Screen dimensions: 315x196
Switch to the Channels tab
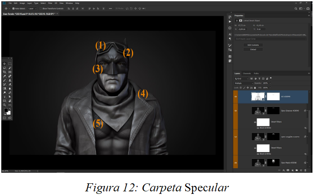(x=247, y=73)
